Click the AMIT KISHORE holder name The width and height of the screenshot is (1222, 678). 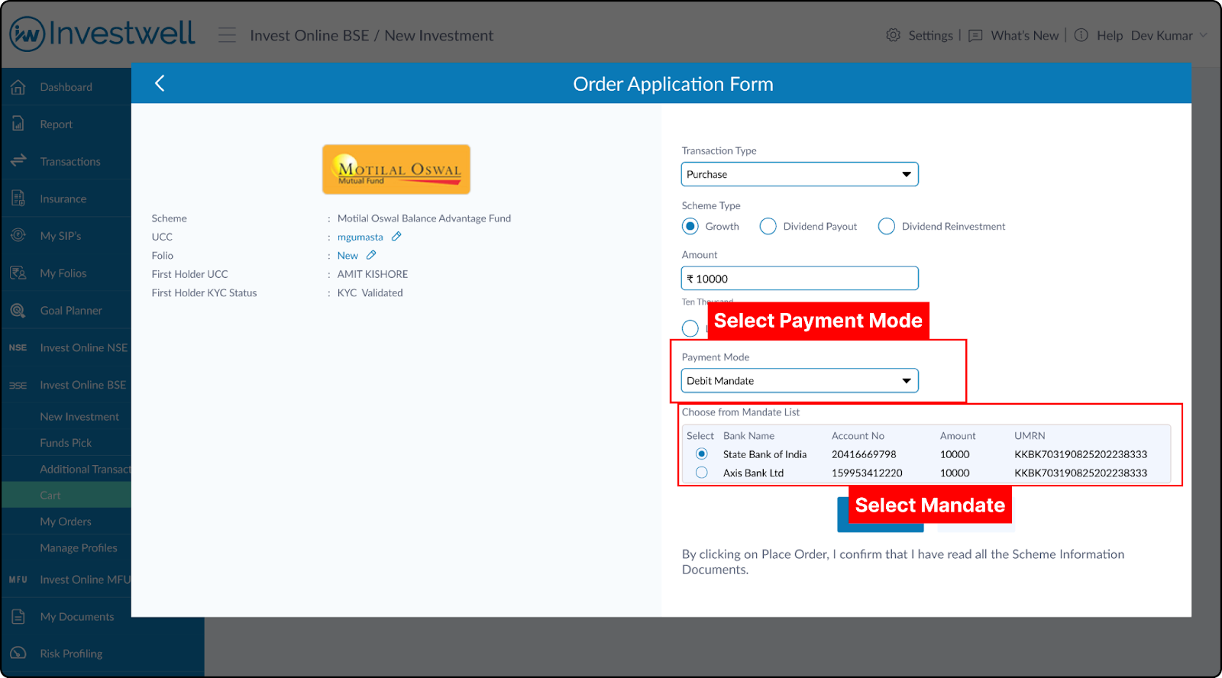373,274
